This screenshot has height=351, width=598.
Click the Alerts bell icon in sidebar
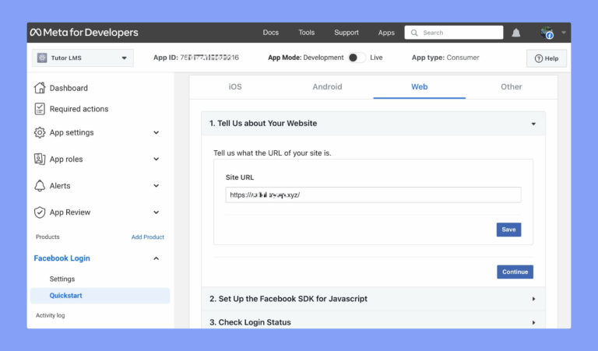40,186
